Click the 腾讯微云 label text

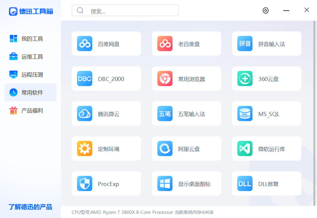coord(109,114)
